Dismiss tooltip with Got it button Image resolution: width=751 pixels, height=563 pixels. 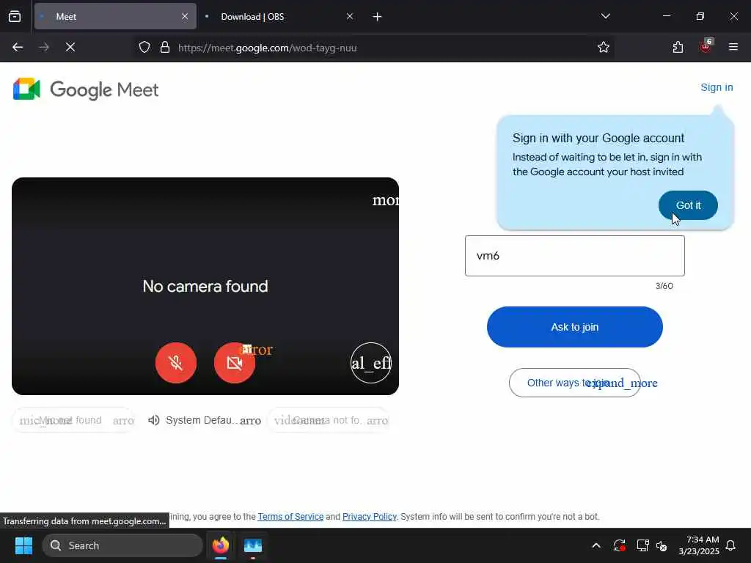pyautogui.click(x=688, y=205)
